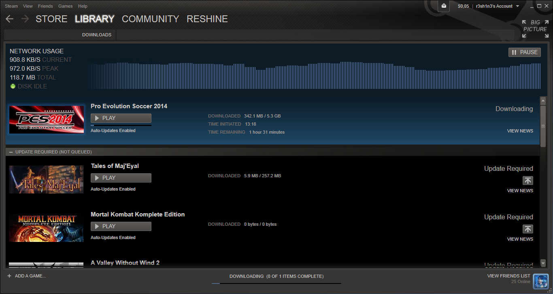Viewport: 553px width, 294px height.
Task: Open the Games menu
Action: [x=66, y=6]
